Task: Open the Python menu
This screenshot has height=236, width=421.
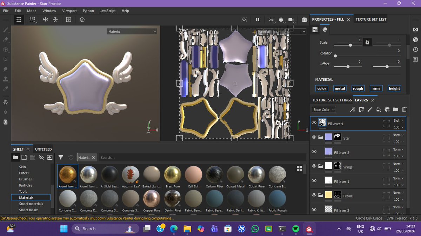Action: pos(88,11)
